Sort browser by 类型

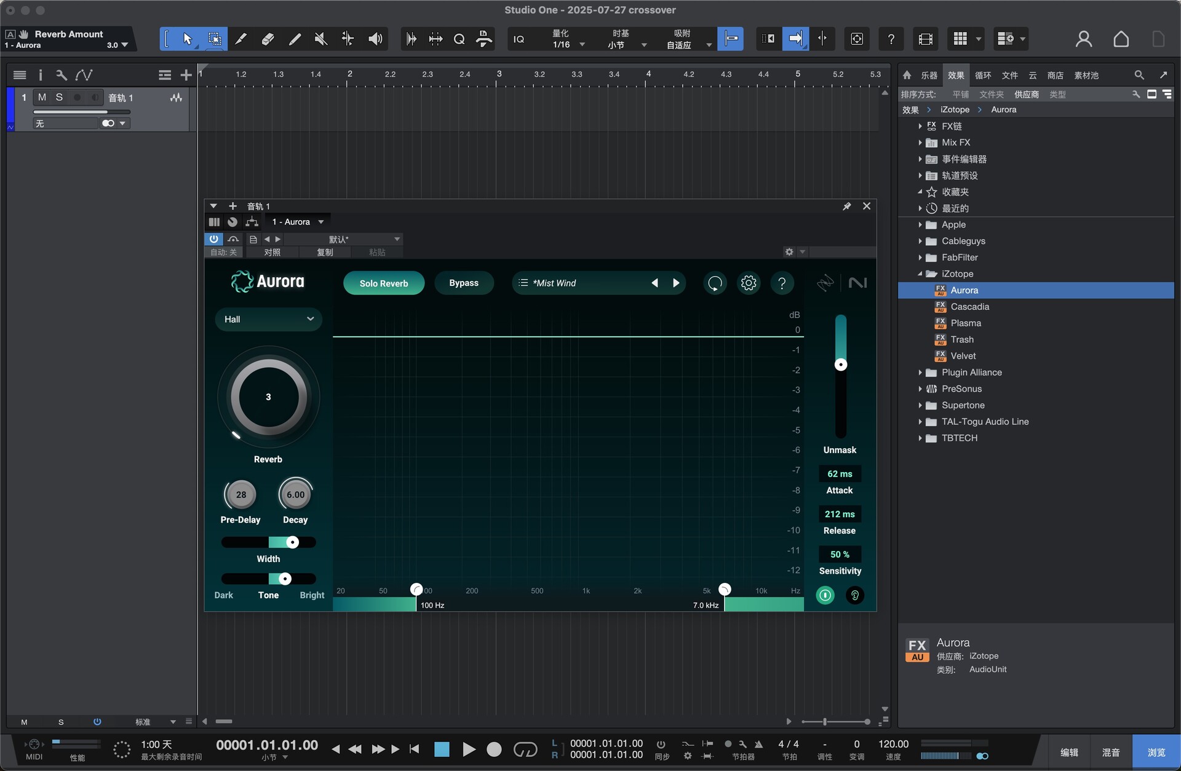1057,94
